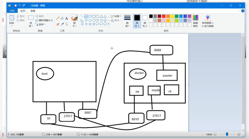249x139 pixels.
Task: Select the Text tool
Action: coord(66,18)
